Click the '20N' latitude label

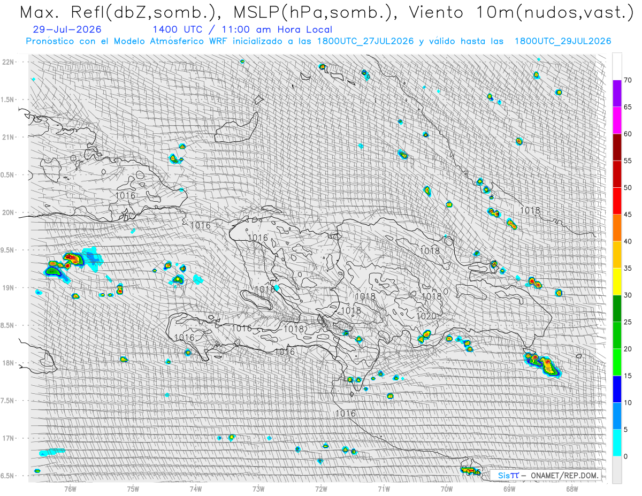8,212
